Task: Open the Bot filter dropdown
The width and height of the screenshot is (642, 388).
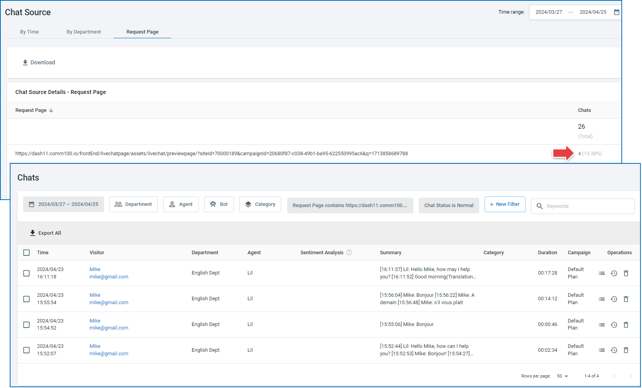Action: [219, 204]
